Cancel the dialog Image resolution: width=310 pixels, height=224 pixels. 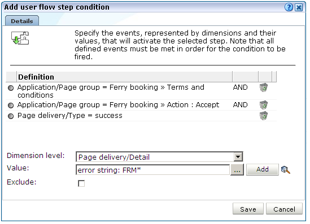(x=284, y=209)
